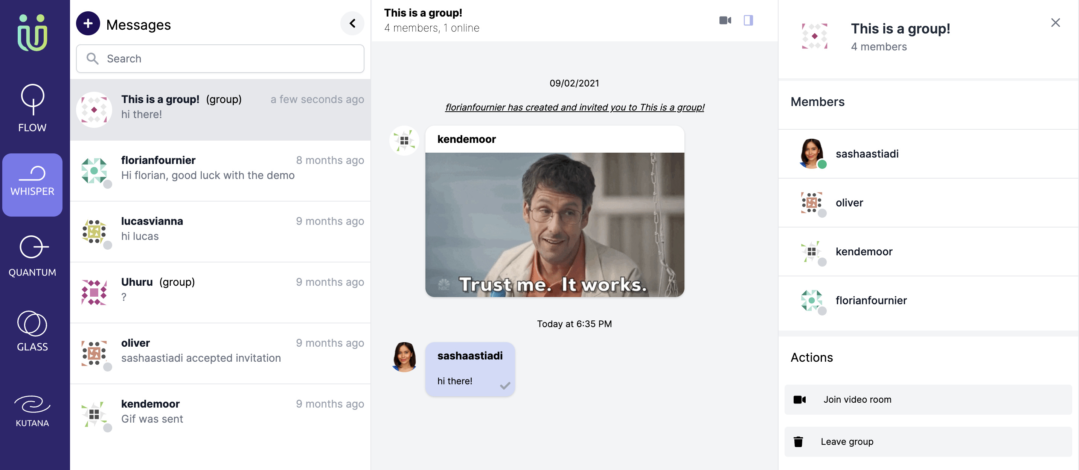
Task: Open the oliver conversation
Action: 220,353
